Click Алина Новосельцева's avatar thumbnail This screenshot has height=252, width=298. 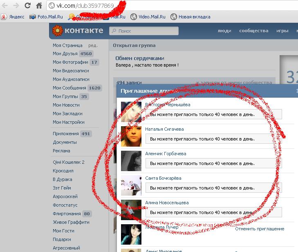[131, 210]
